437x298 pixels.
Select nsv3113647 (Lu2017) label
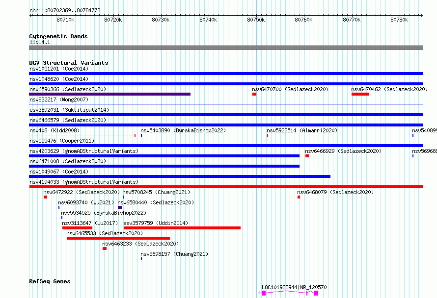tap(90, 223)
